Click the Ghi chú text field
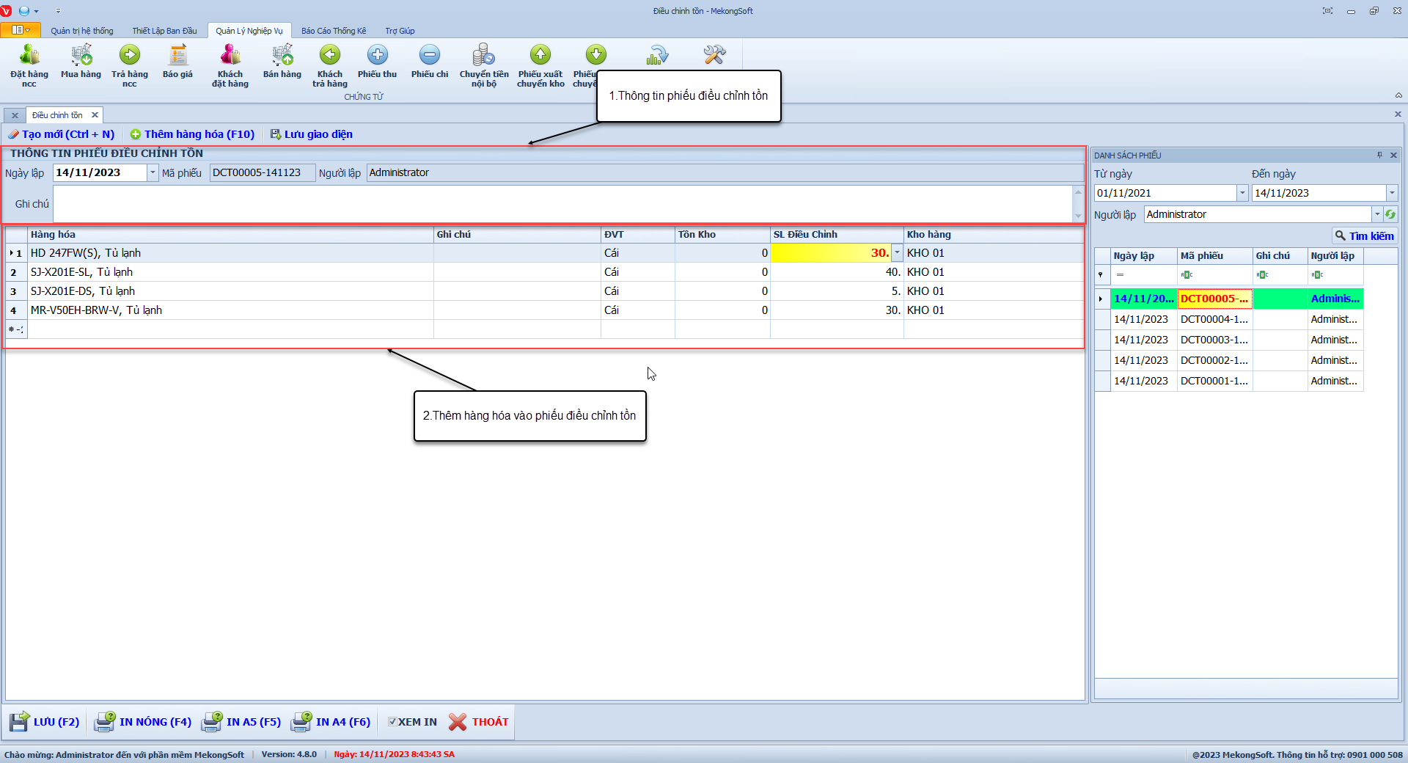 (562, 204)
